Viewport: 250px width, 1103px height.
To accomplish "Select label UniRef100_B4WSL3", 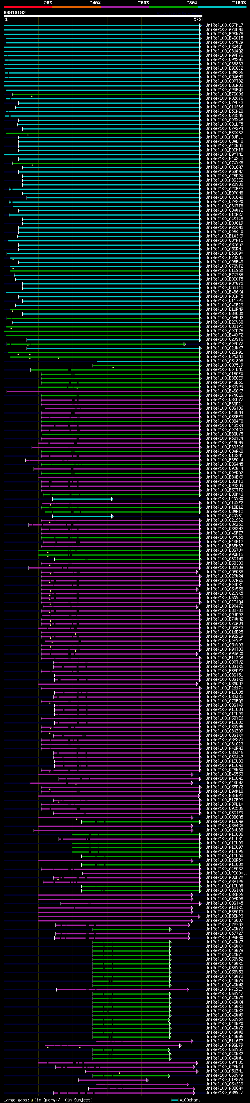I will (224, 158).
